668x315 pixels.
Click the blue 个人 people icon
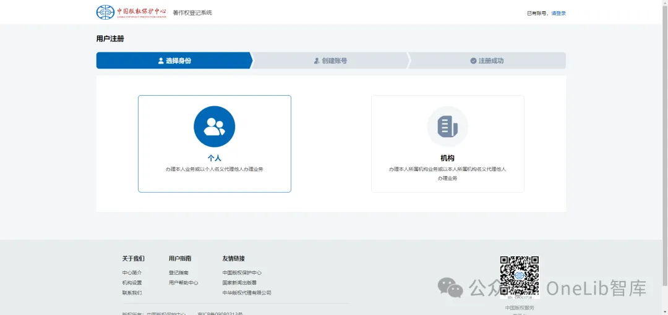tap(214, 127)
